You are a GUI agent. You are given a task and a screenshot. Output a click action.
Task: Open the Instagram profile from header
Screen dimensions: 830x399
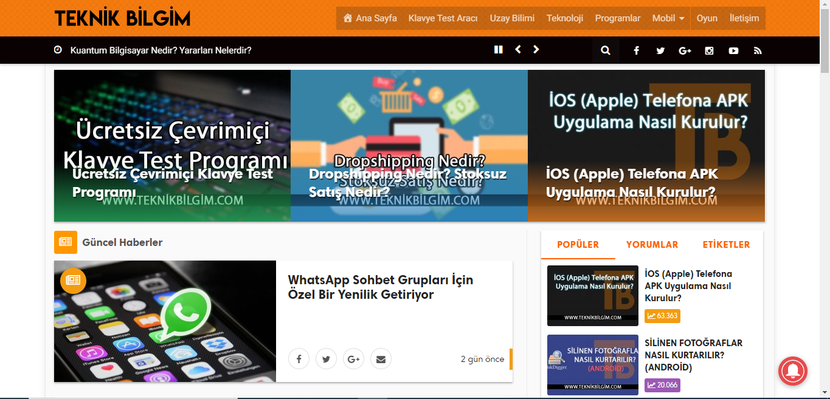(x=709, y=51)
